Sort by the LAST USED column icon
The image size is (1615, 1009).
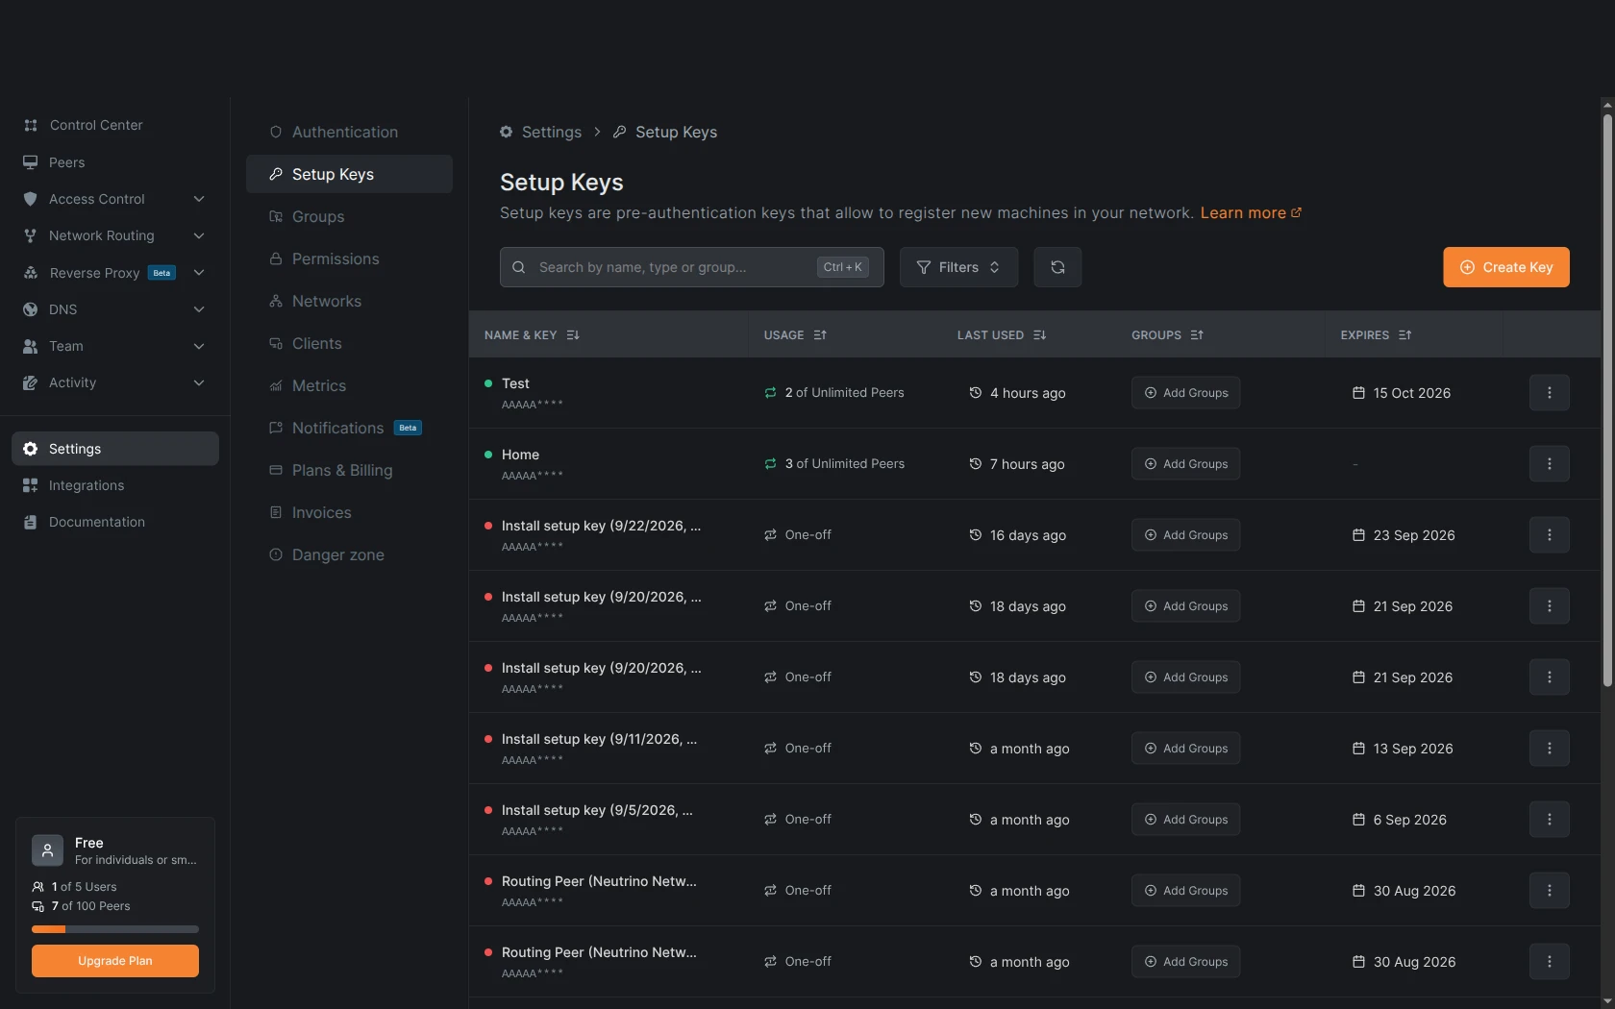tap(1039, 335)
